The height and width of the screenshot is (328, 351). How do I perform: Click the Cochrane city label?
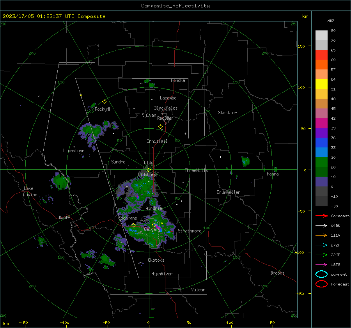pos(128,218)
